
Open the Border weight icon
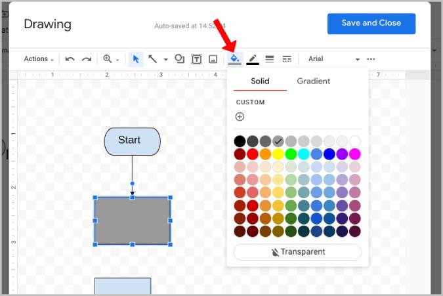point(270,59)
